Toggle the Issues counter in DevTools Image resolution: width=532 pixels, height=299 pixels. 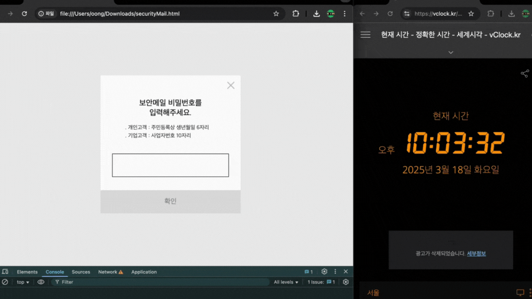(321, 282)
